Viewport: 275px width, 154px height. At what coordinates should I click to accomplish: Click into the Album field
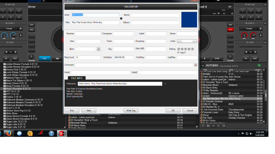(x=155, y=23)
